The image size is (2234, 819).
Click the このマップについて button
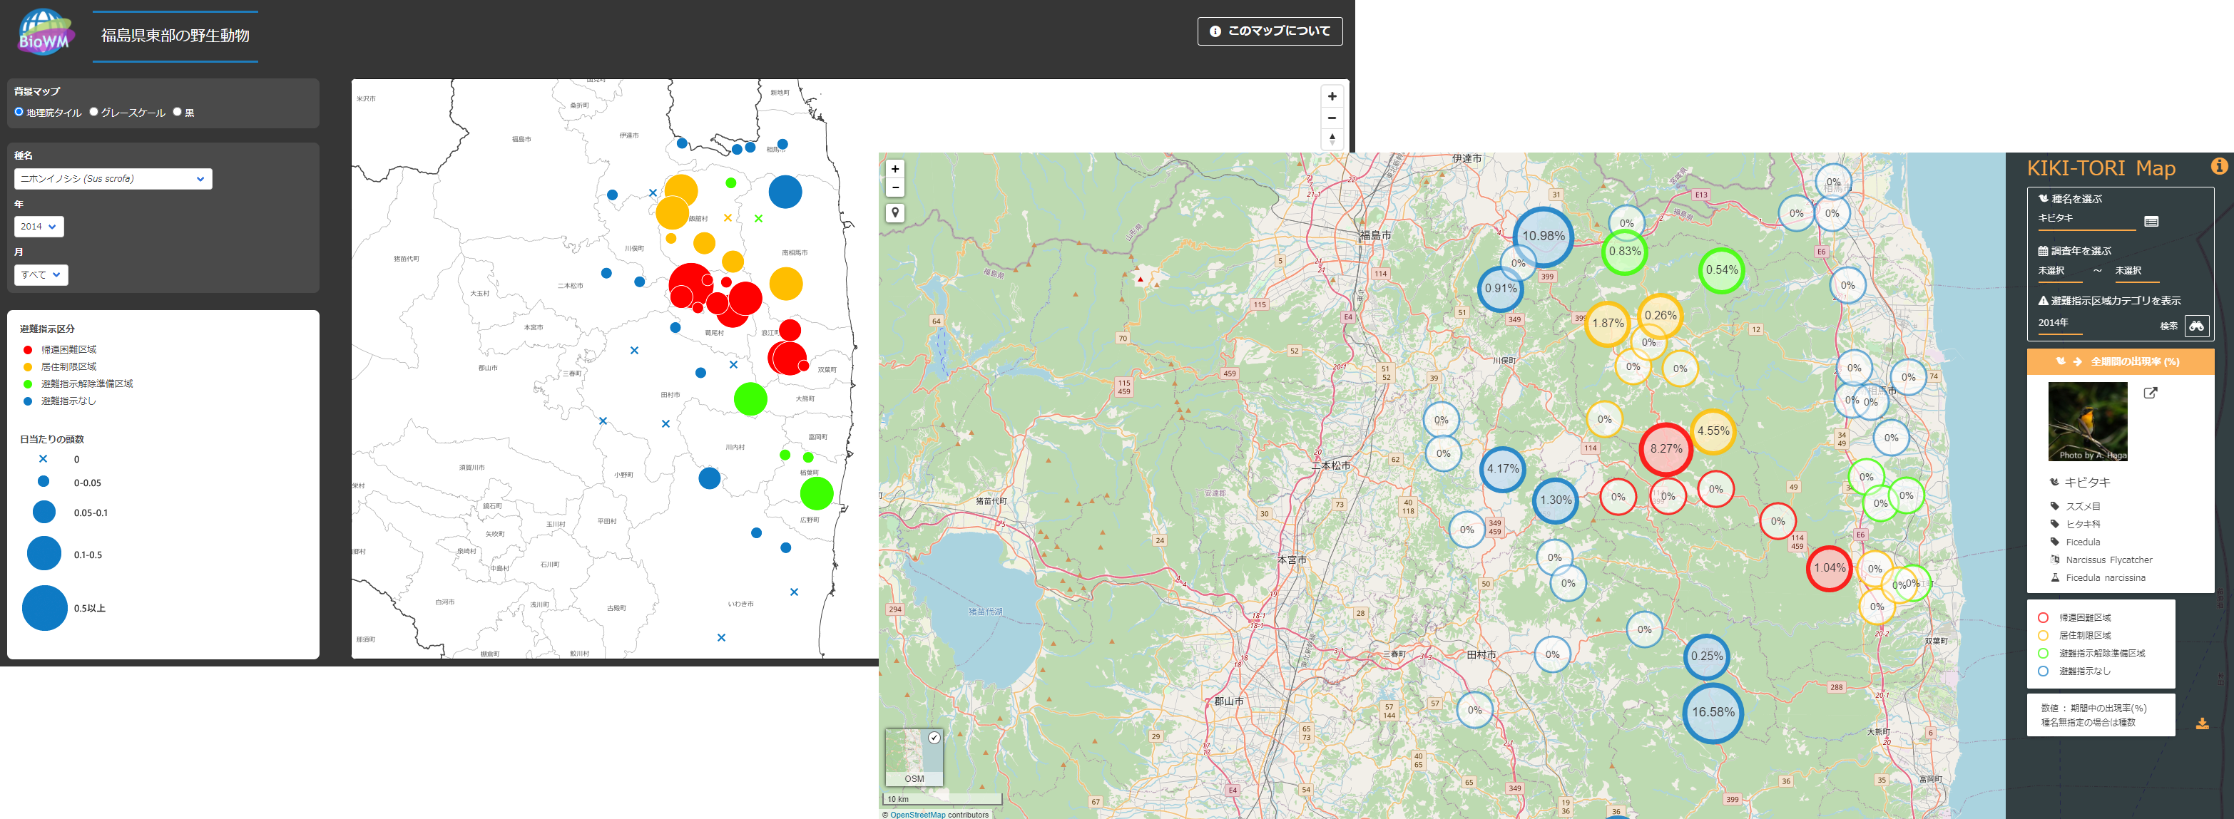coord(1270,31)
